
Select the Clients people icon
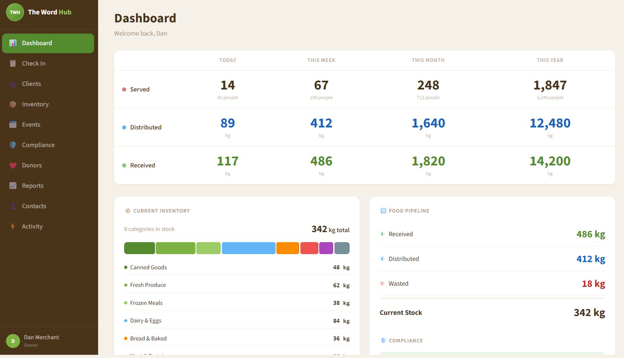pos(13,84)
